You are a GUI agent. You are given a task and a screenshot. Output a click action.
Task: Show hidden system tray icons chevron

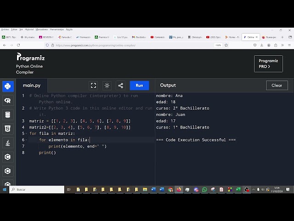[x=254, y=190]
